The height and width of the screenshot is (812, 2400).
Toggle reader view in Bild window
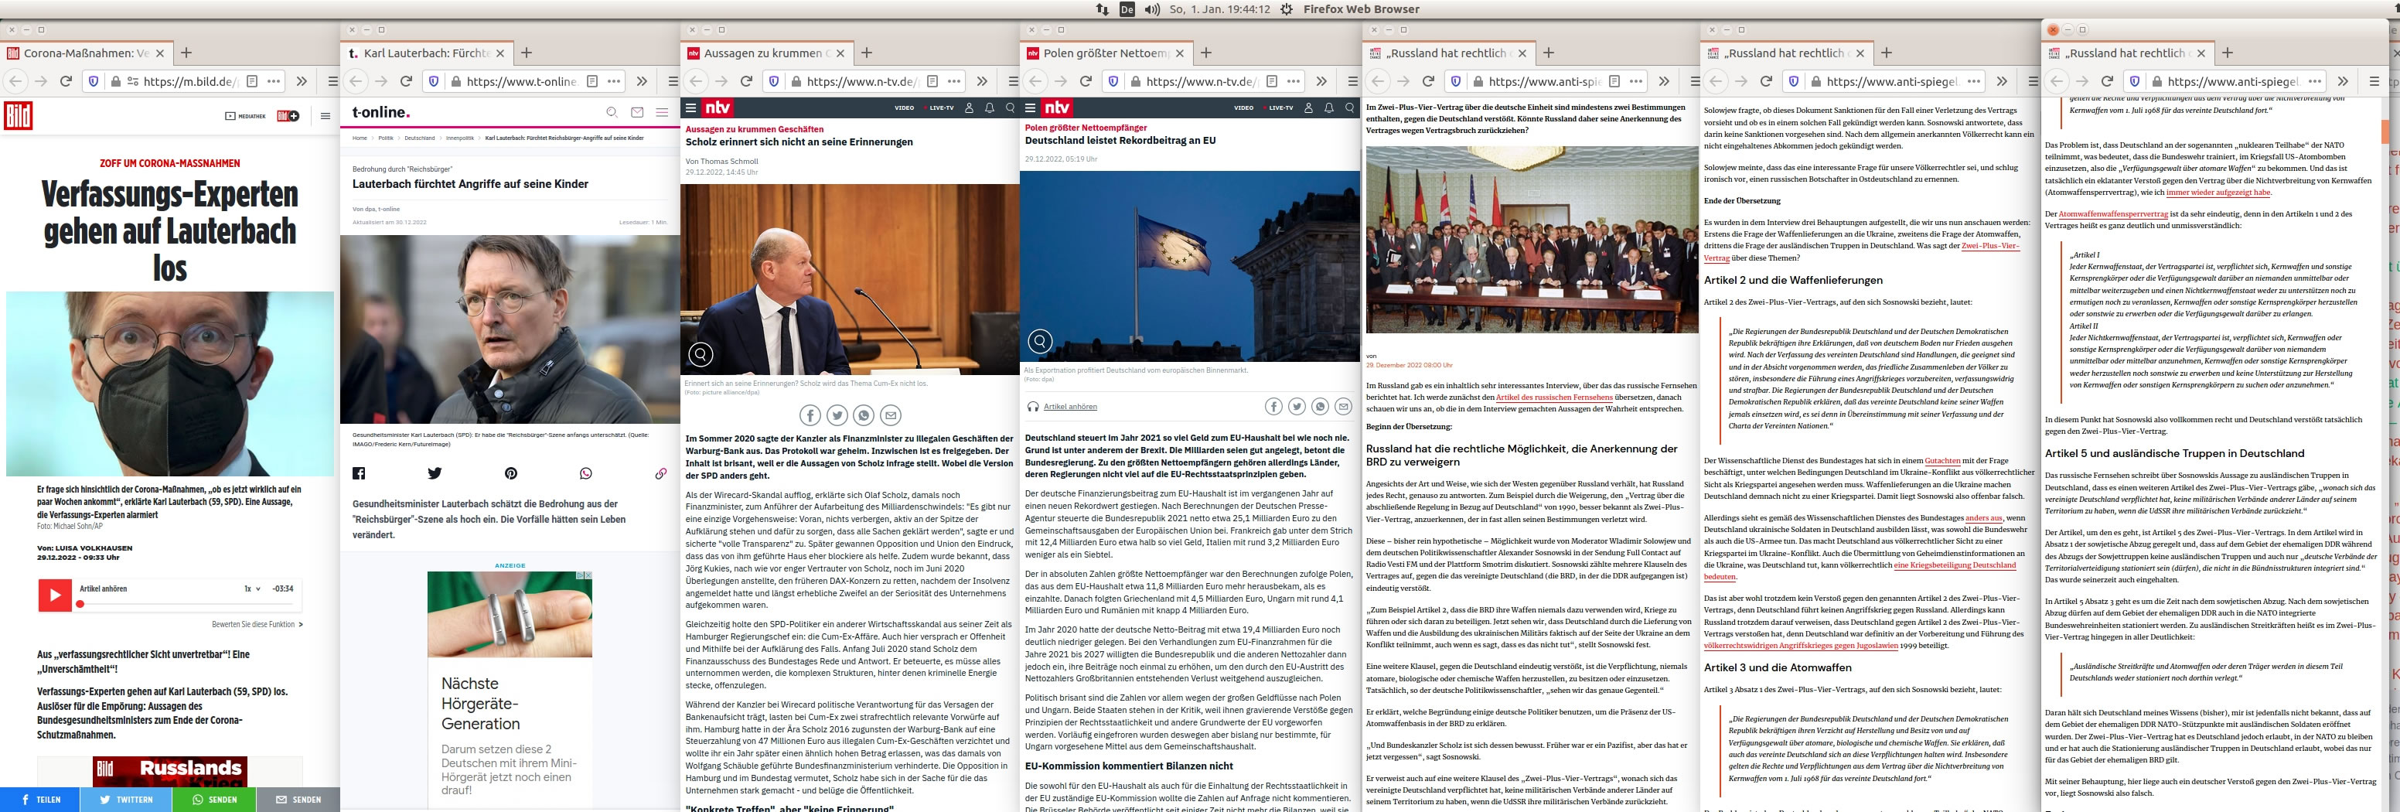coord(251,81)
